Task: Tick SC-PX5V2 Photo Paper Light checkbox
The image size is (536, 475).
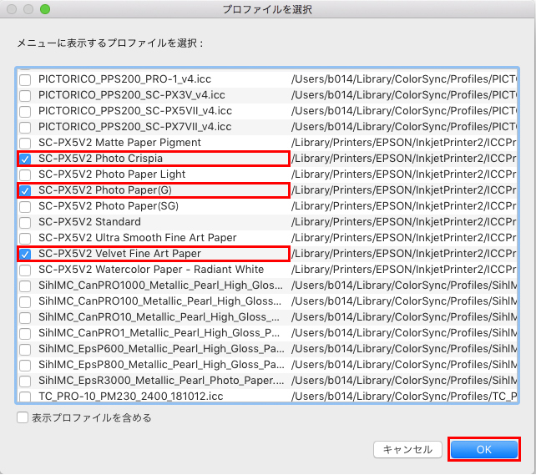Action: (25, 175)
